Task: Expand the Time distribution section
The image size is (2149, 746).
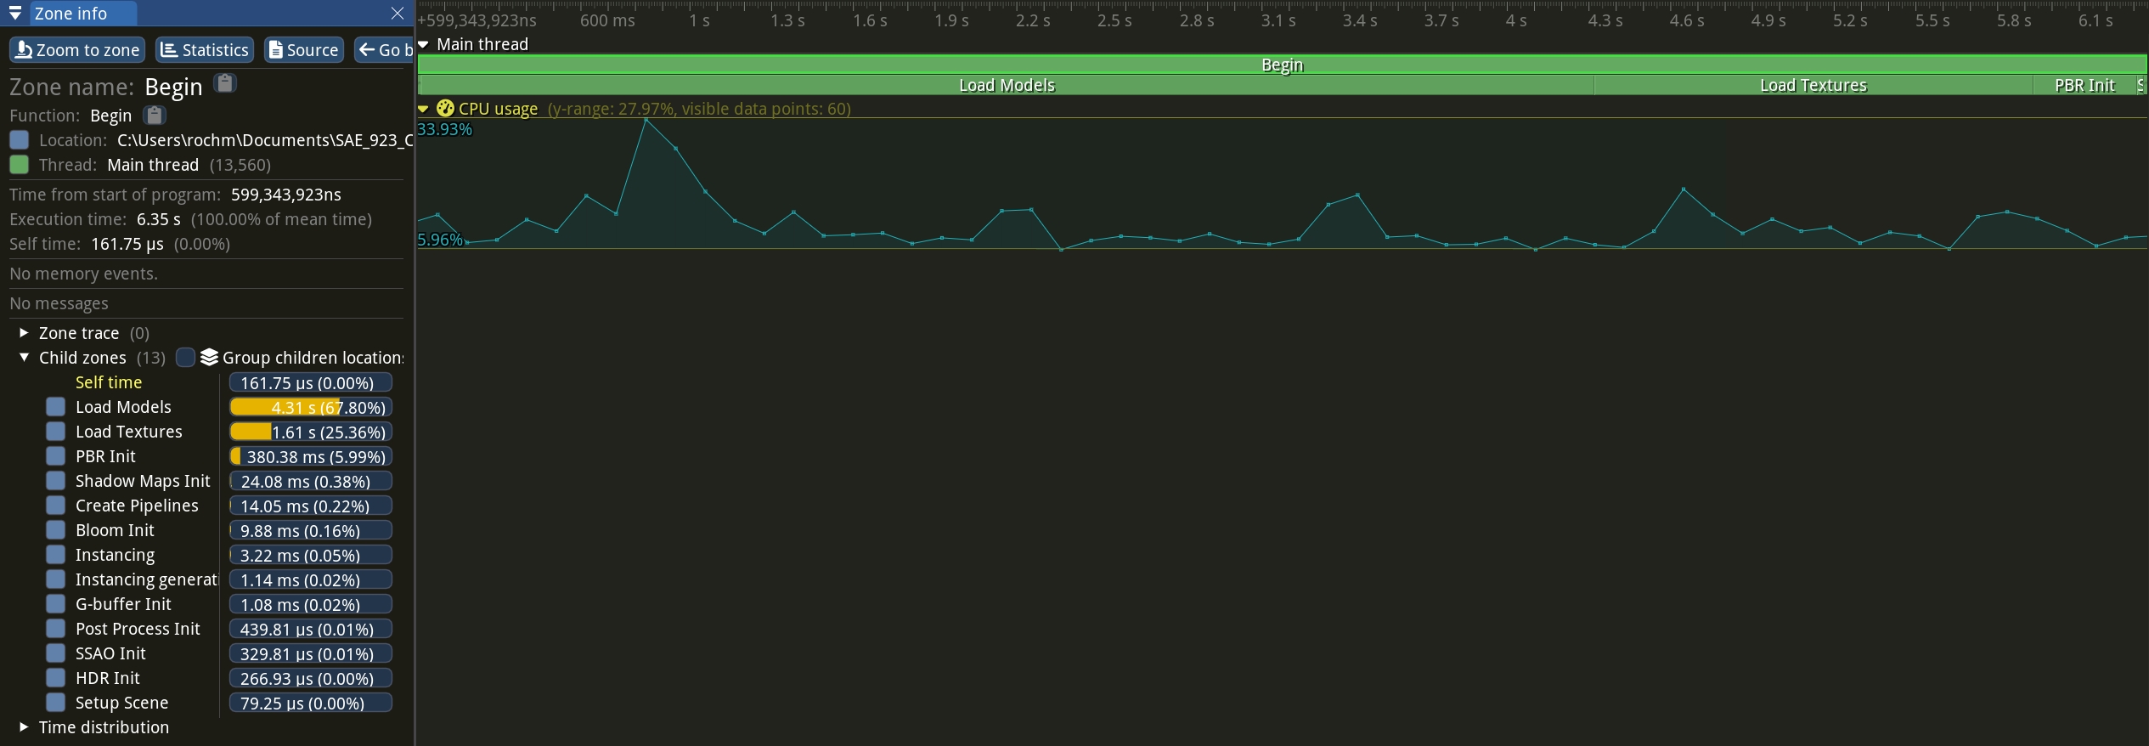Action: pos(24,727)
